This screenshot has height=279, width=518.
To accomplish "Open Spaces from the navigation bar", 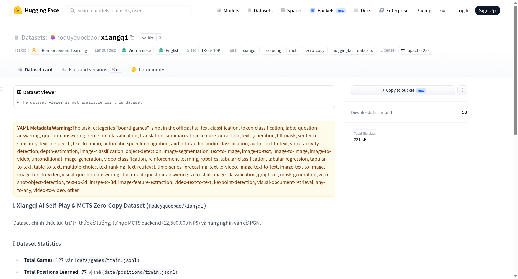I will 292,10.
